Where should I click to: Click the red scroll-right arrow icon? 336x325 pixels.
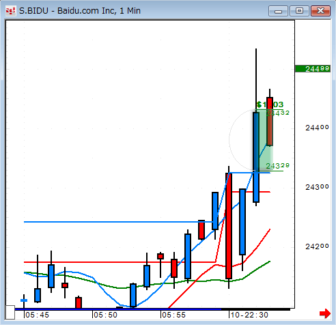click(325, 313)
